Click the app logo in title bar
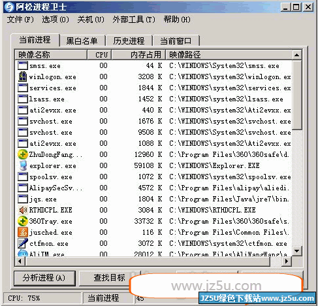The width and height of the screenshot is (318, 306). [x=9, y=7]
